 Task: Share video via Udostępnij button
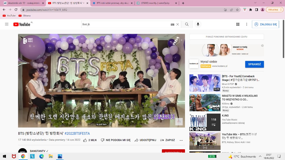[x=145, y=140]
